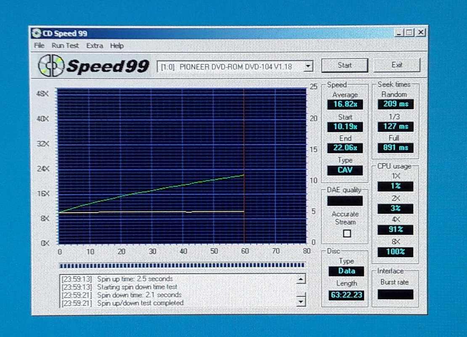This screenshot has height=337, width=467.
Task: Click the disc Length value 63:22.23
Action: coord(346,295)
